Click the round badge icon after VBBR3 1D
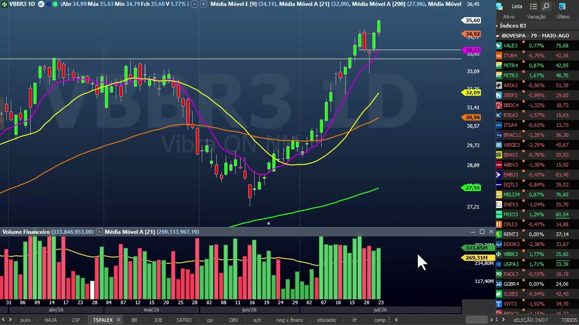The width and height of the screenshot is (579, 325). [x=41, y=4]
